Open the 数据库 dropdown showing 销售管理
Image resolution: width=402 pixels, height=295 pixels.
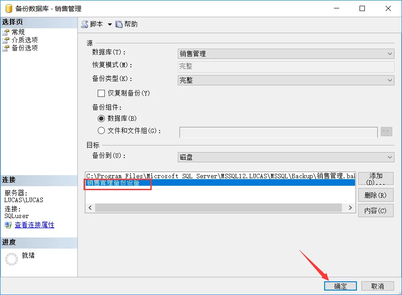point(286,54)
